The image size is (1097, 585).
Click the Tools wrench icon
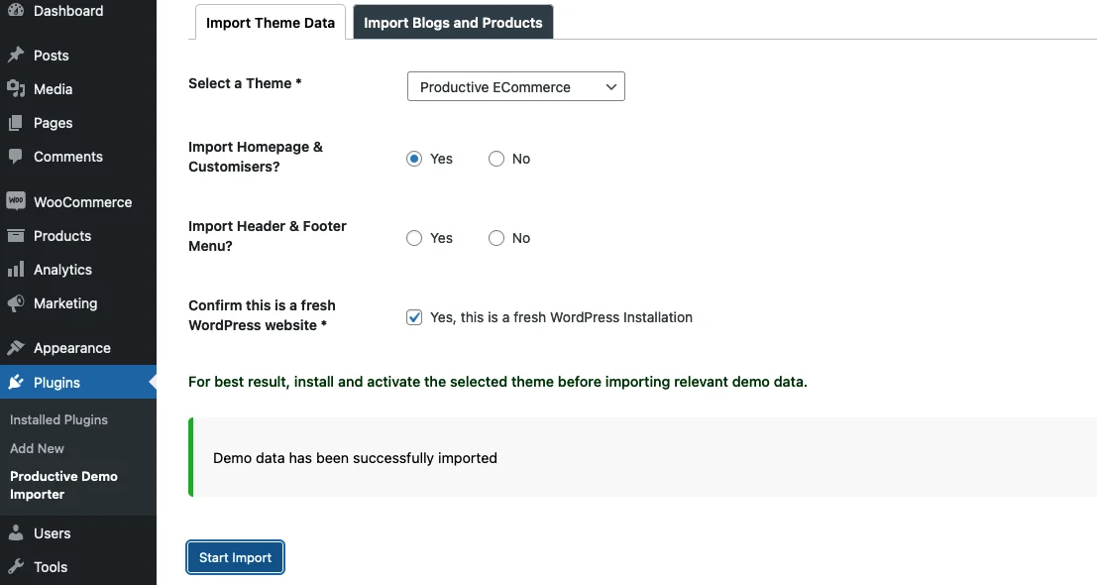pyautogui.click(x=16, y=567)
